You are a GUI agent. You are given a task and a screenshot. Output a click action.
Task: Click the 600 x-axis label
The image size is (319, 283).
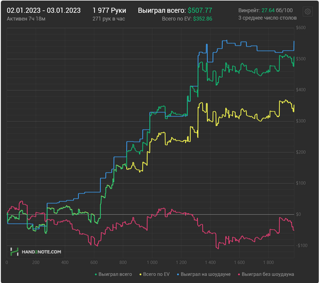coord(94,263)
